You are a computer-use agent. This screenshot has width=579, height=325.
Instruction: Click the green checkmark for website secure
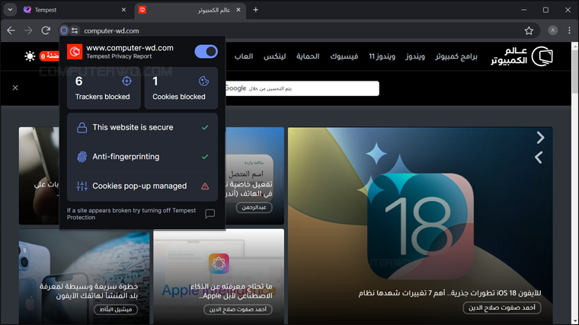click(x=205, y=127)
